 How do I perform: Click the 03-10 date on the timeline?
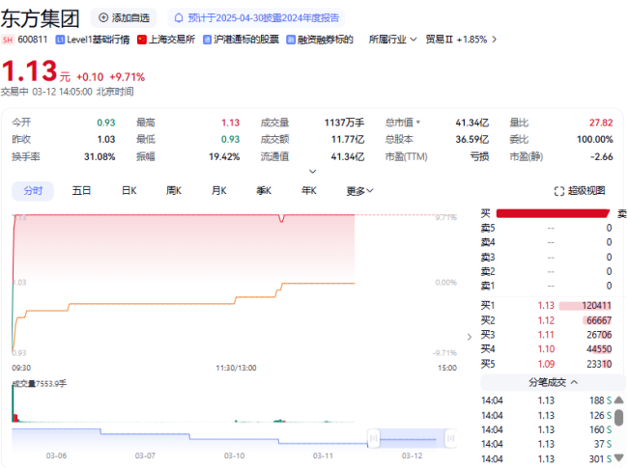(234, 455)
